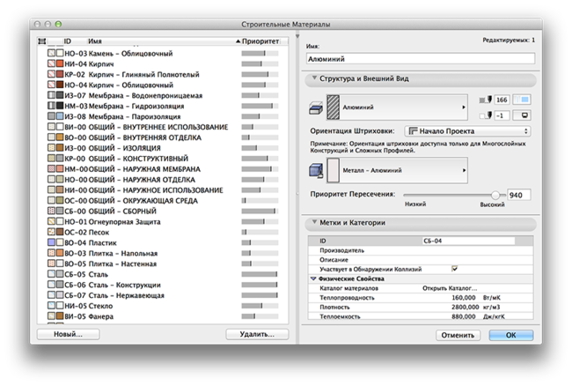Viewport: 572px width, 386px height.
Task: Click hatch icon of НИ-05 Стекло row
Action: click(x=51, y=306)
